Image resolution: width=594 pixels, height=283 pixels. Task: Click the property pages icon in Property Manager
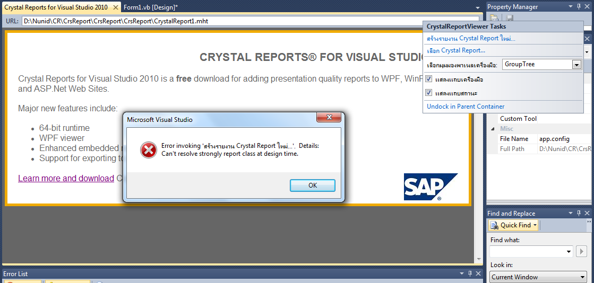[x=494, y=18]
